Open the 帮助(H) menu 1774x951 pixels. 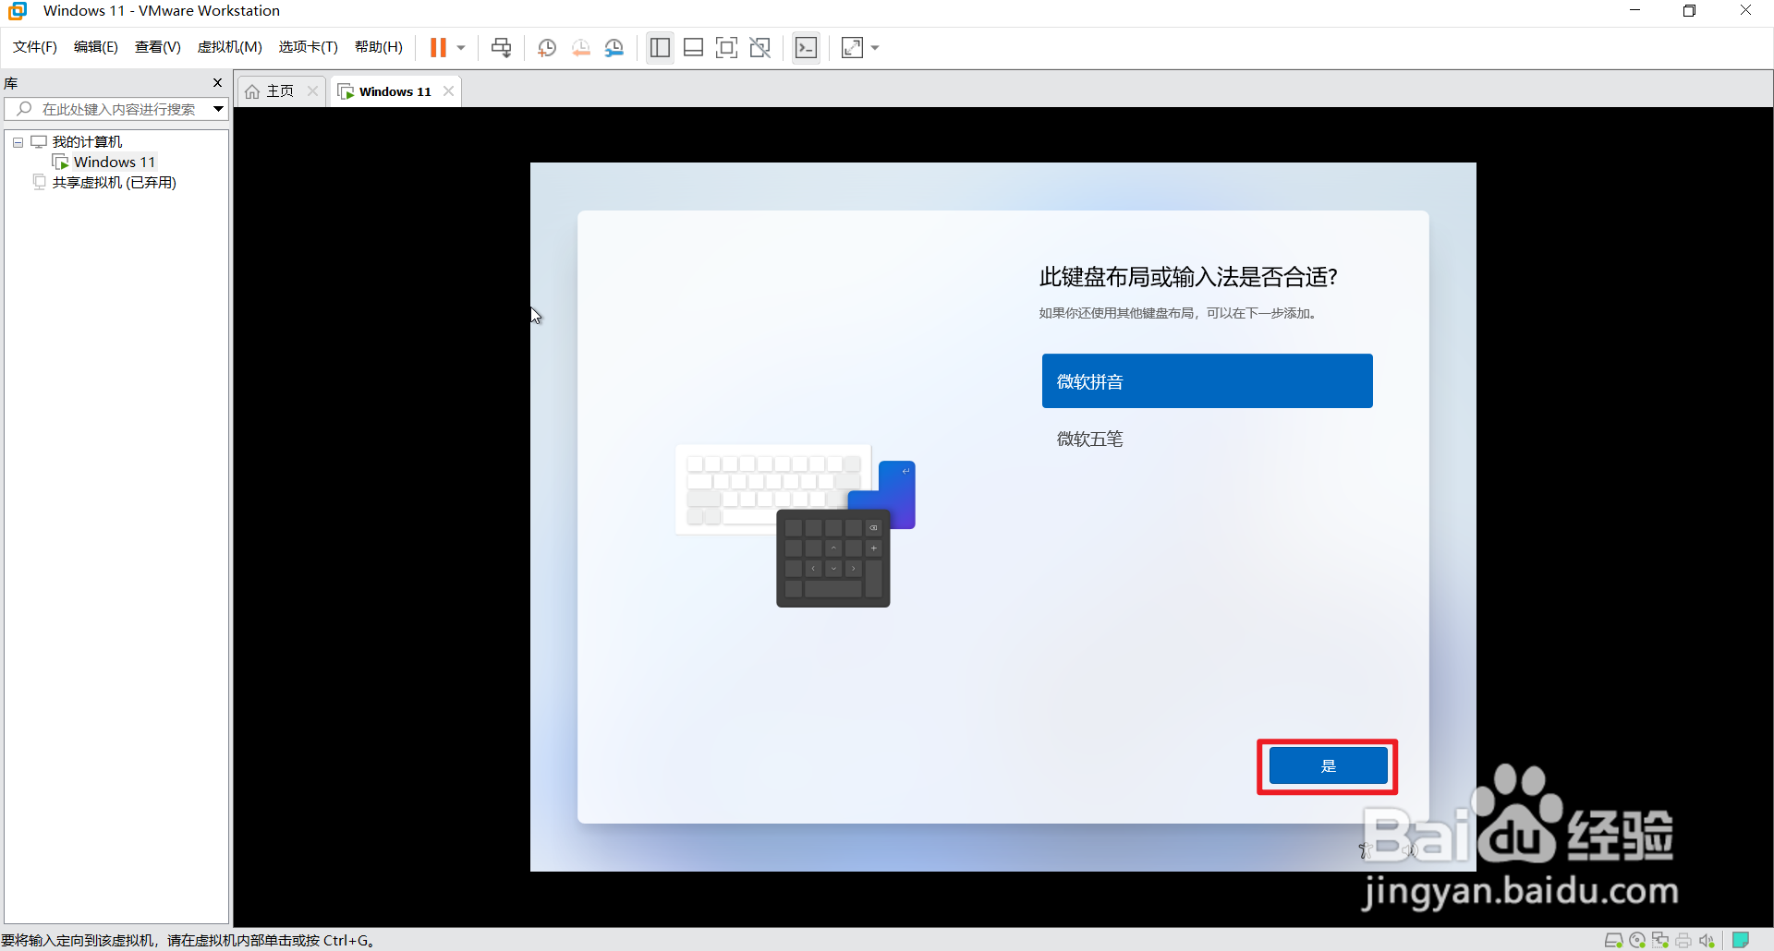[379, 47]
